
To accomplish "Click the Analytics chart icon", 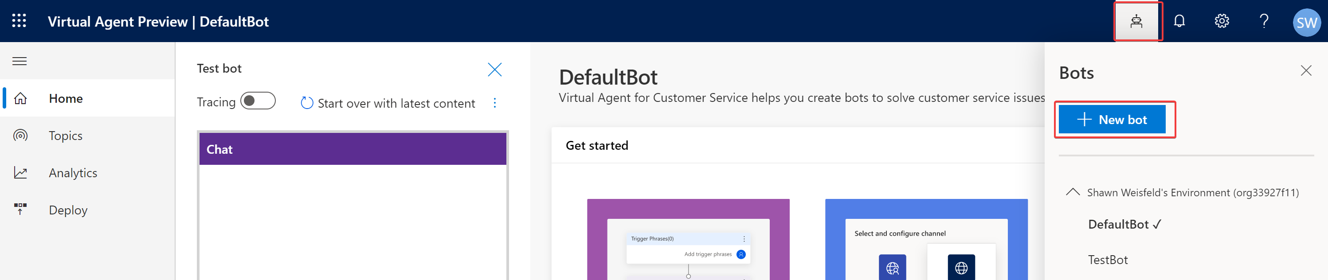I will pyautogui.click(x=20, y=172).
